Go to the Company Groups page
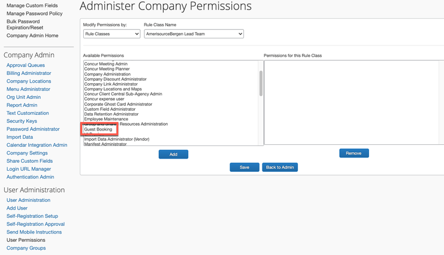 pyautogui.click(x=26, y=248)
